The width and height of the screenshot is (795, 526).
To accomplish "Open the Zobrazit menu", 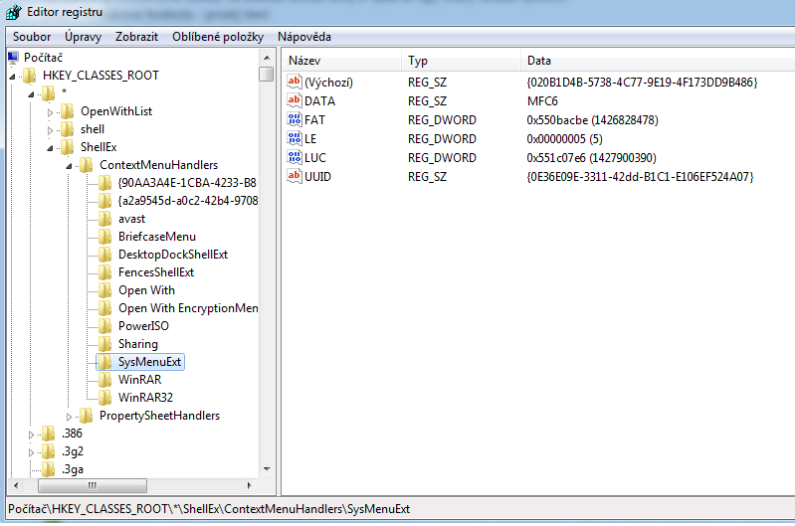I will [136, 37].
